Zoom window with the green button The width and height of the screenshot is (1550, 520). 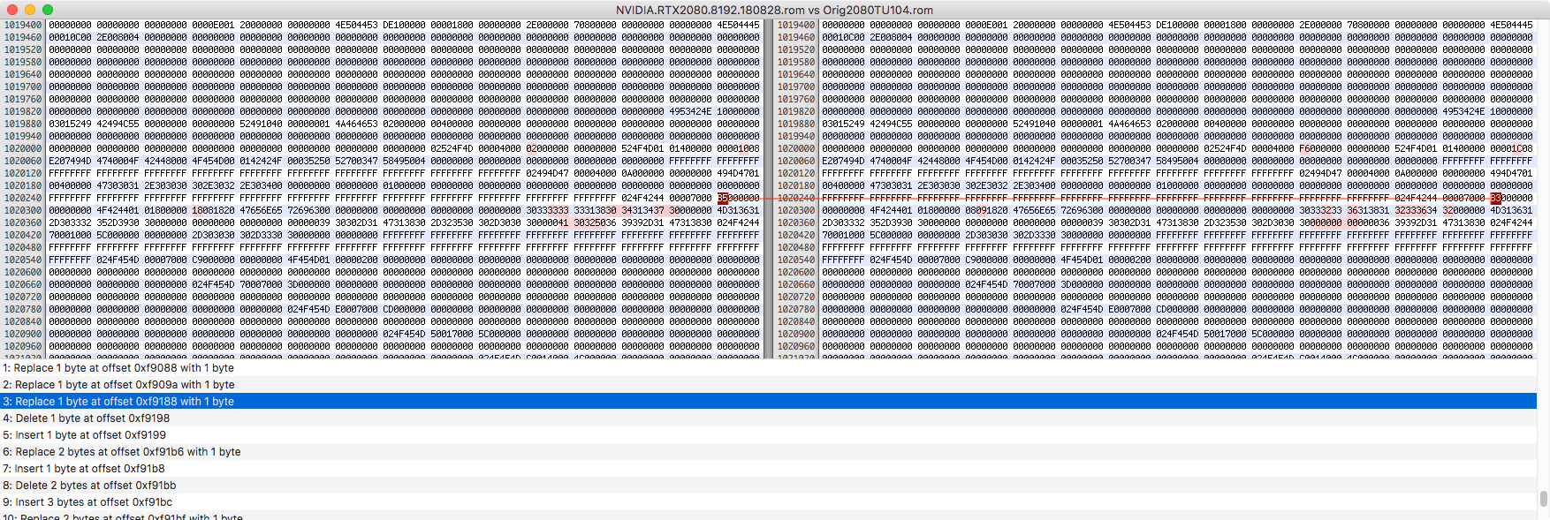click(47, 10)
